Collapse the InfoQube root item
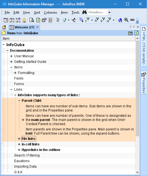This screenshot has width=147, height=176. 4,44
